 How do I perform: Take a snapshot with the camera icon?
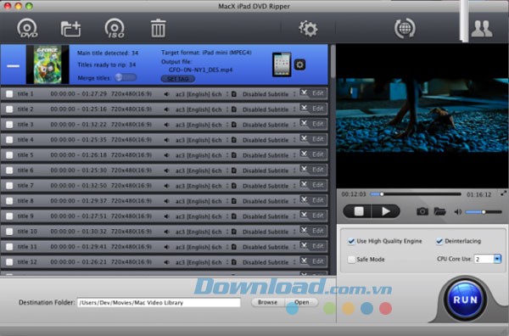coord(422,211)
